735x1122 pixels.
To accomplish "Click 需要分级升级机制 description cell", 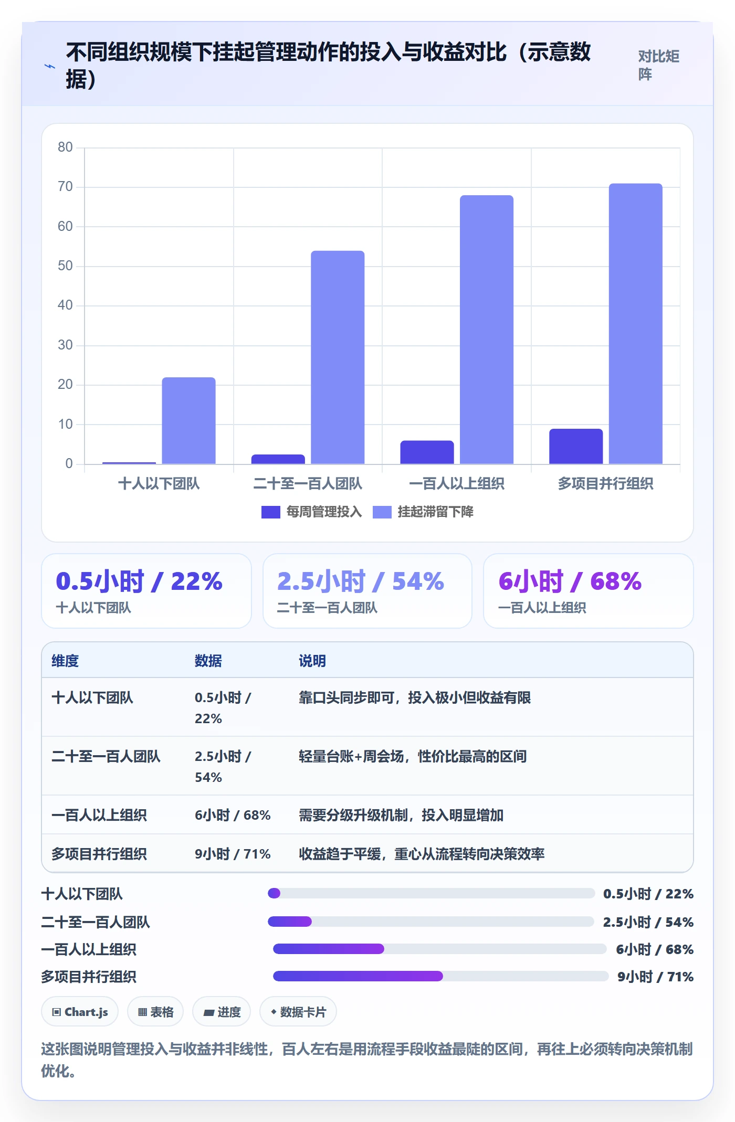I will tap(401, 815).
